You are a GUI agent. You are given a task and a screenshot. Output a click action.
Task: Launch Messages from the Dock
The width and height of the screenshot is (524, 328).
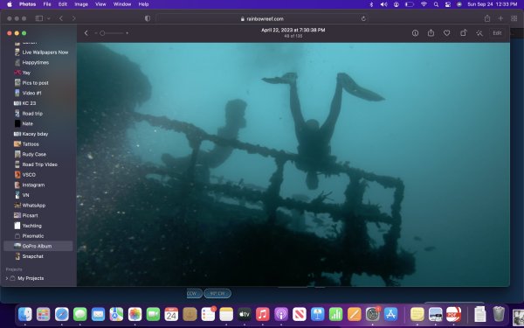coord(79,314)
